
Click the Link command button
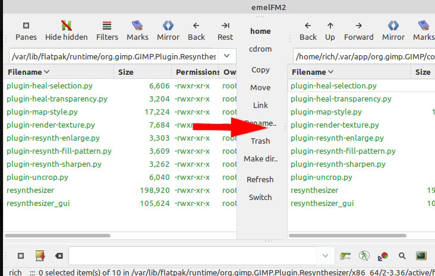260,105
